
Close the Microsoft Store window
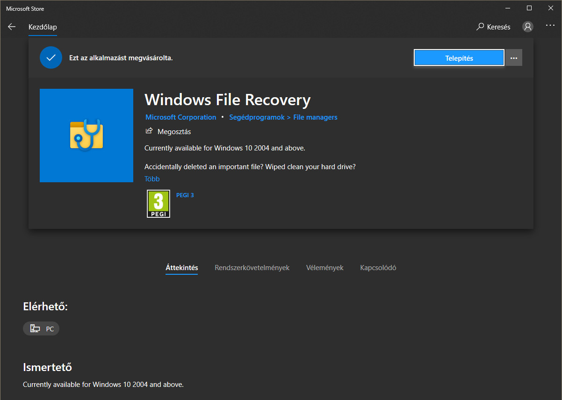click(x=550, y=8)
